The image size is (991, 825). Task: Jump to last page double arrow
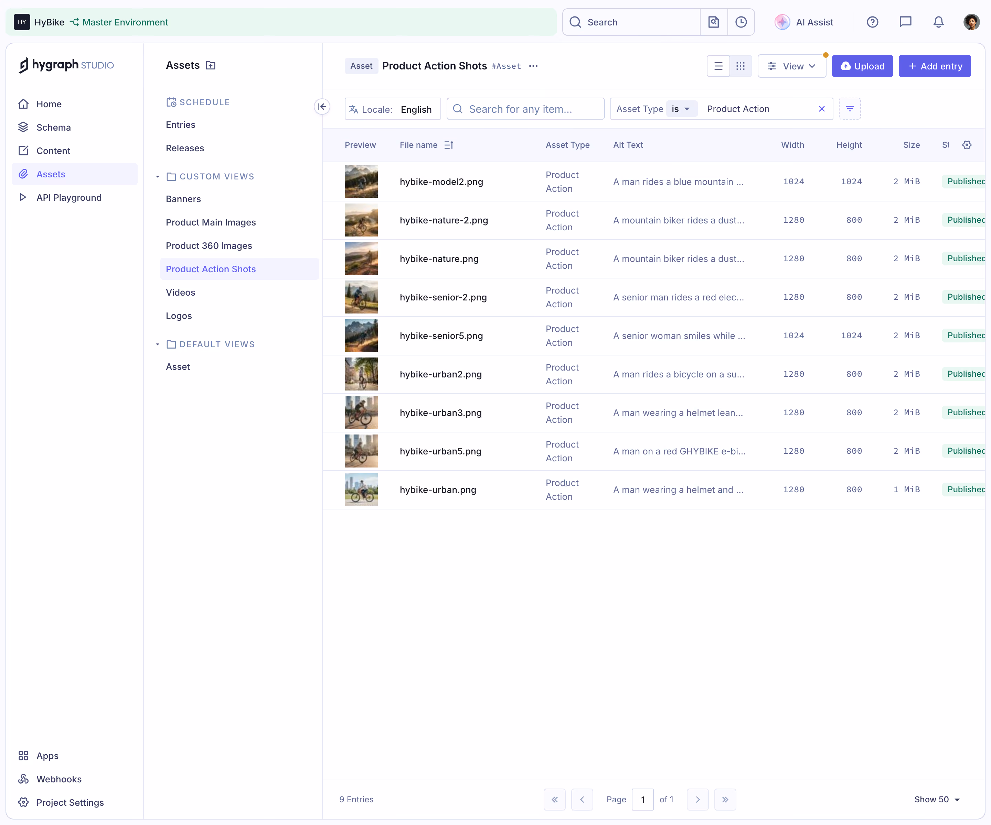click(x=725, y=799)
